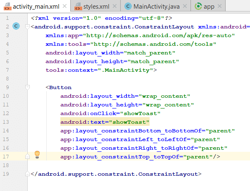The image size is (250, 191).
Task: Click layout_constraintTop_toTopOf attribute
Action: click(140, 157)
